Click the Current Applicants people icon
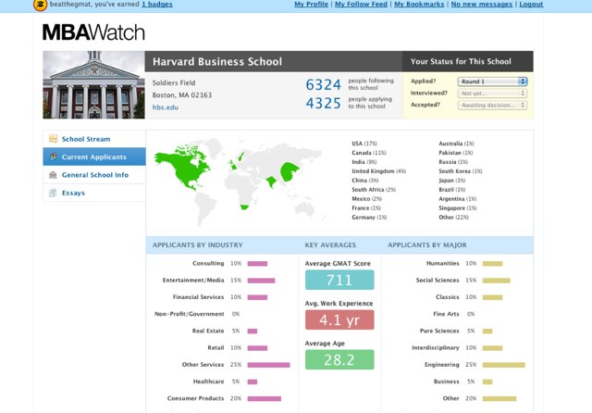Image resolution: width=592 pixels, height=413 pixels. [x=54, y=156]
